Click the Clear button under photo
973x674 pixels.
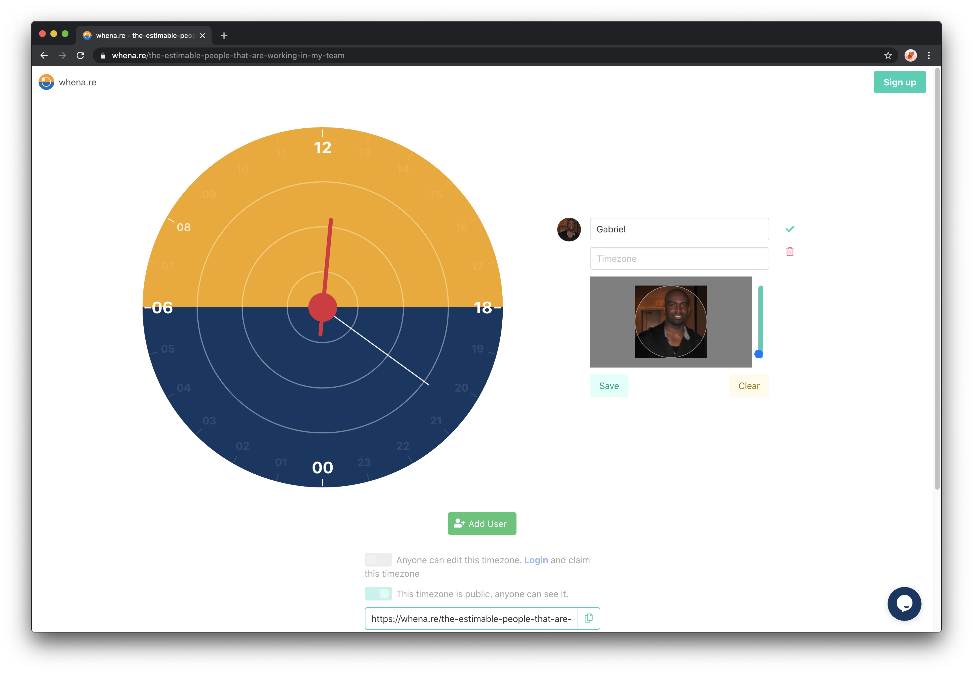749,386
